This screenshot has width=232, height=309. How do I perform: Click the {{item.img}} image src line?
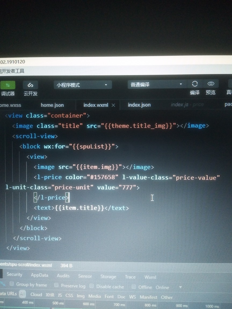click(94, 167)
